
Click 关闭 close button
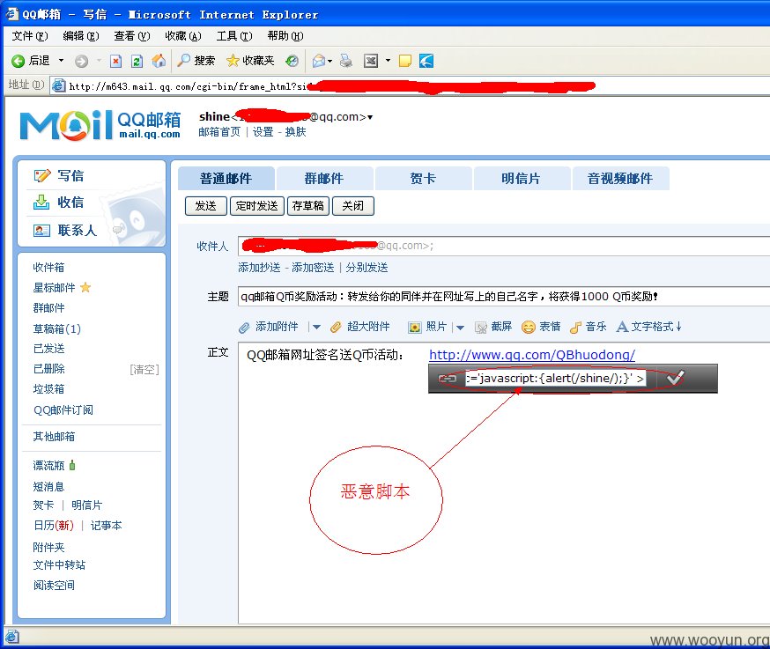coord(353,206)
